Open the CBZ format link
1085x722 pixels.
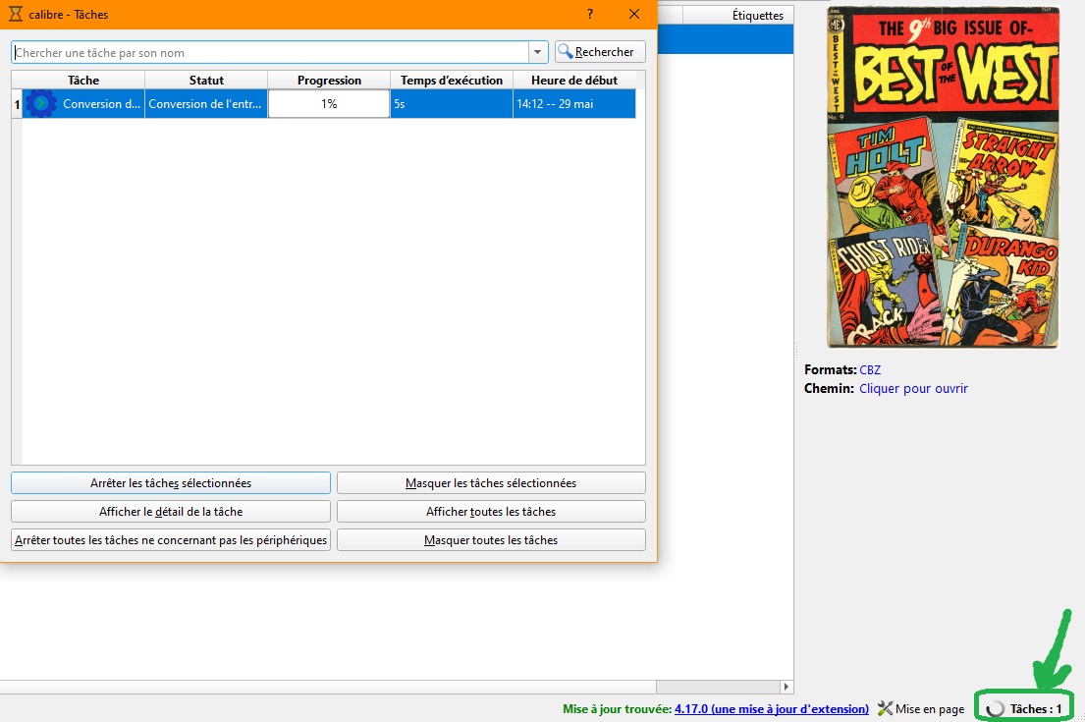click(870, 369)
